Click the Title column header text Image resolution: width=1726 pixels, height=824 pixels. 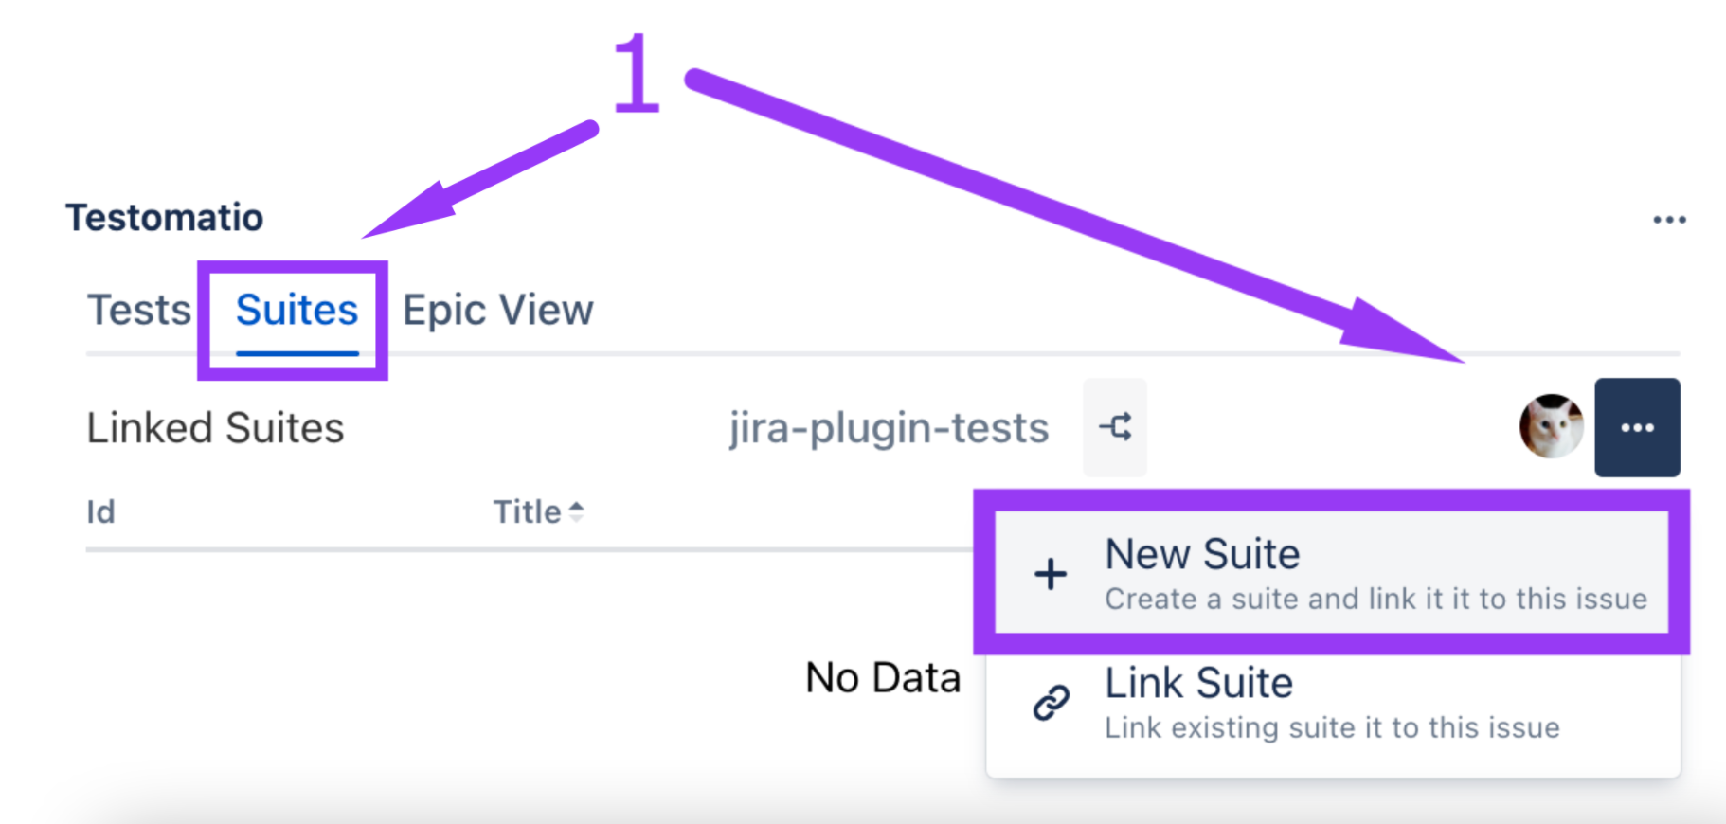527,512
